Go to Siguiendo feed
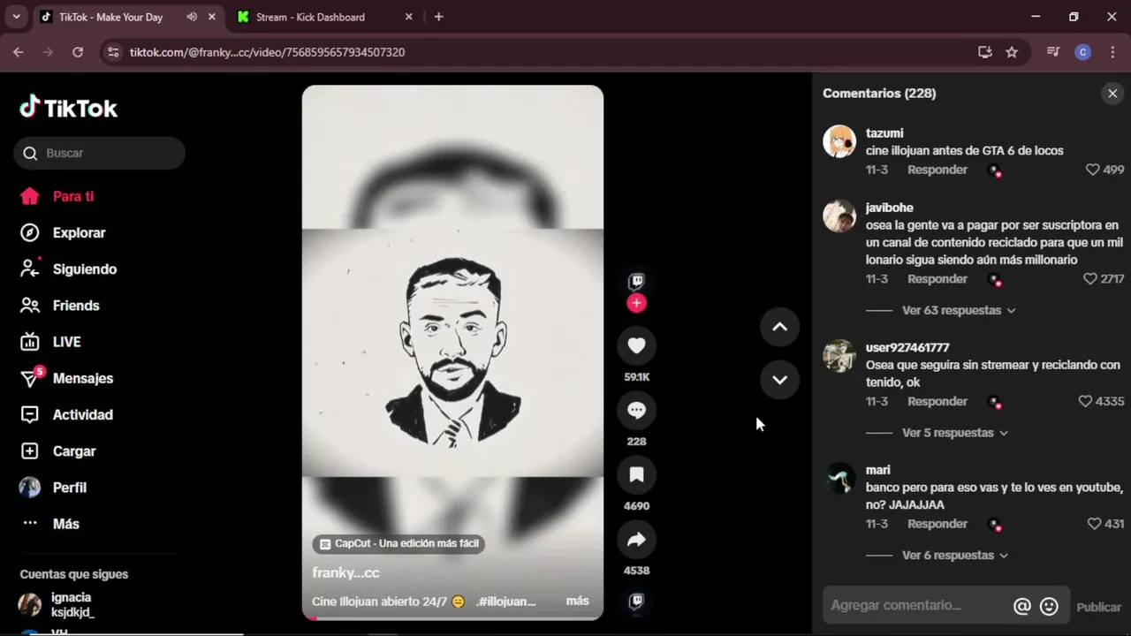The height and width of the screenshot is (636, 1131). [x=84, y=269]
